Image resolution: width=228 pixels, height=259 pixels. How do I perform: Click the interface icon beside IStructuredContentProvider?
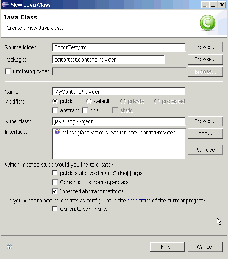coord(57,132)
